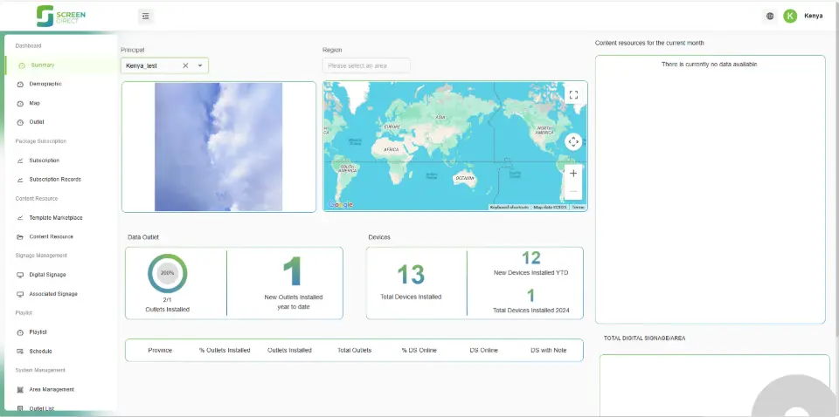Click the % Outlets Installed column header
Screen dimensions: 839x417
225,350
